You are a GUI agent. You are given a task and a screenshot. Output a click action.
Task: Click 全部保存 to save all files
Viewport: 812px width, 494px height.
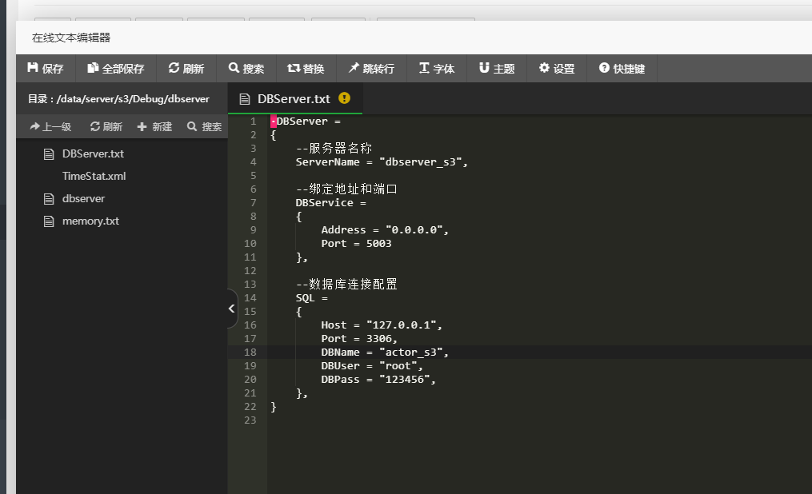pyautogui.click(x=116, y=69)
